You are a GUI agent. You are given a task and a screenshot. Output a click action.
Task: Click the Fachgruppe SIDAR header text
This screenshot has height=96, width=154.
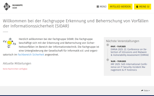[17, 7]
